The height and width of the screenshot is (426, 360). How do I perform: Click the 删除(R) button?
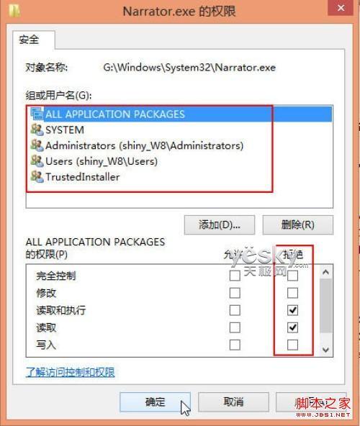[298, 225]
